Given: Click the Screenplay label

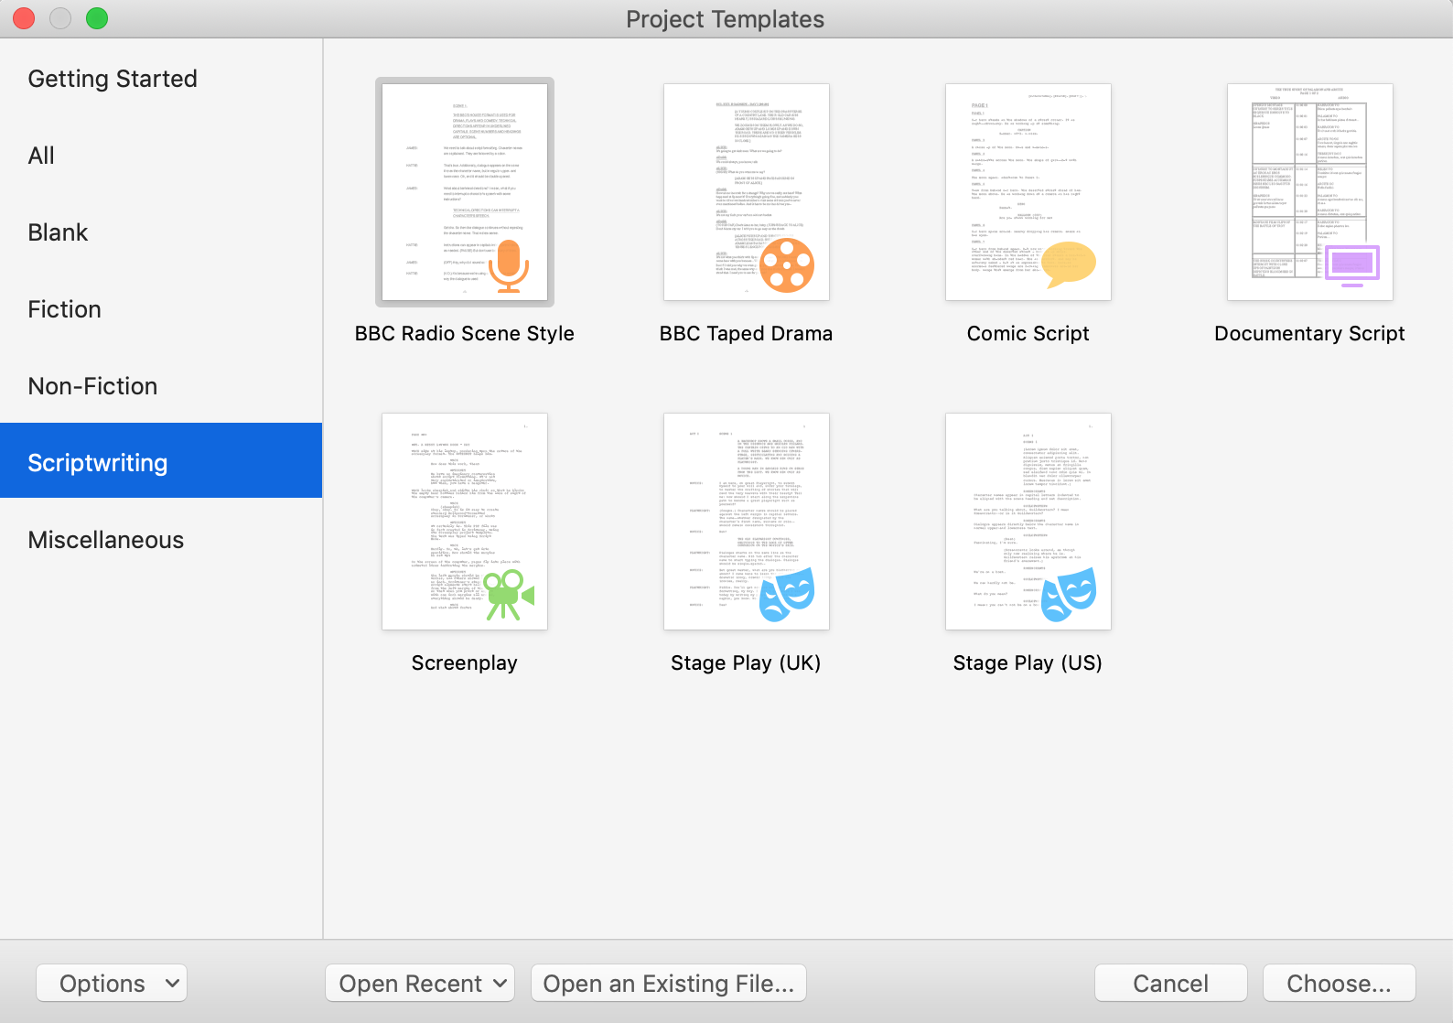Looking at the screenshot, I should click(x=465, y=663).
